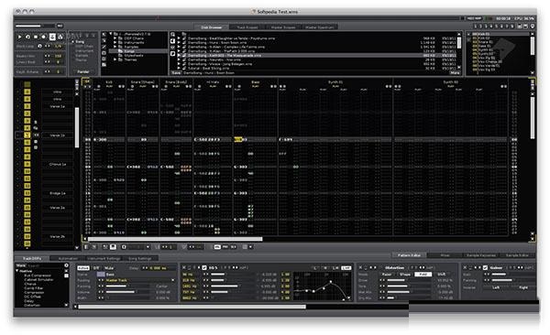
Task: Toggle the Gainer device enable checkbox
Action: coord(485,267)
